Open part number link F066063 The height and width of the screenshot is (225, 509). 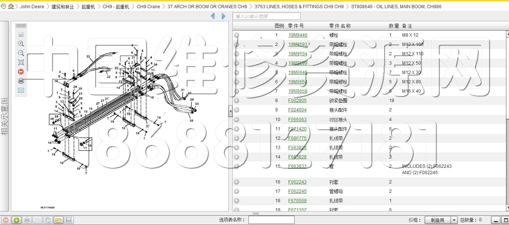pos(297,120)
